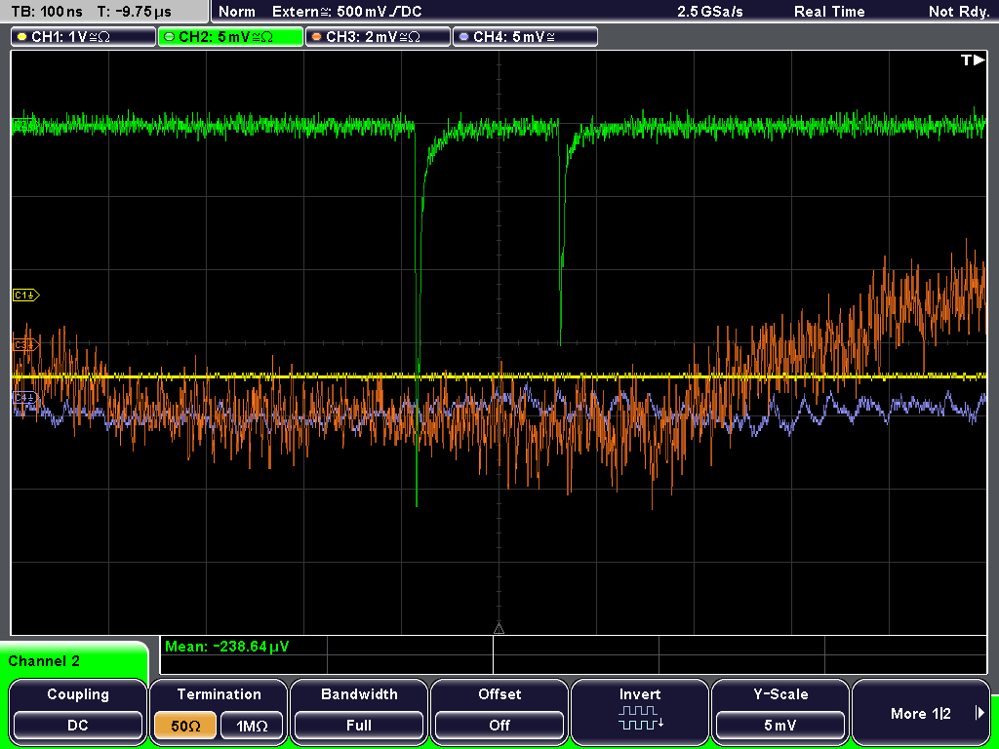The width and height of the screenshot is (999, 749).
Task: Open the Bandwidth Full setting
Action: click(x=359, y=711)
